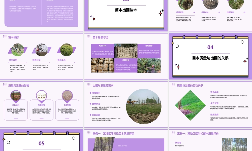Click the pruning shears photo above 修剪方法
This screenshot has height=151, width=252.
[x=42, y=50]
